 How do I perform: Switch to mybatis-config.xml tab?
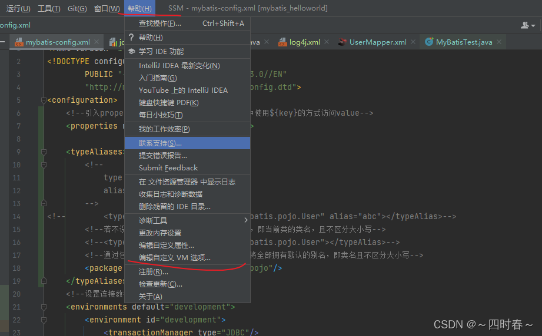coord(58,42)
